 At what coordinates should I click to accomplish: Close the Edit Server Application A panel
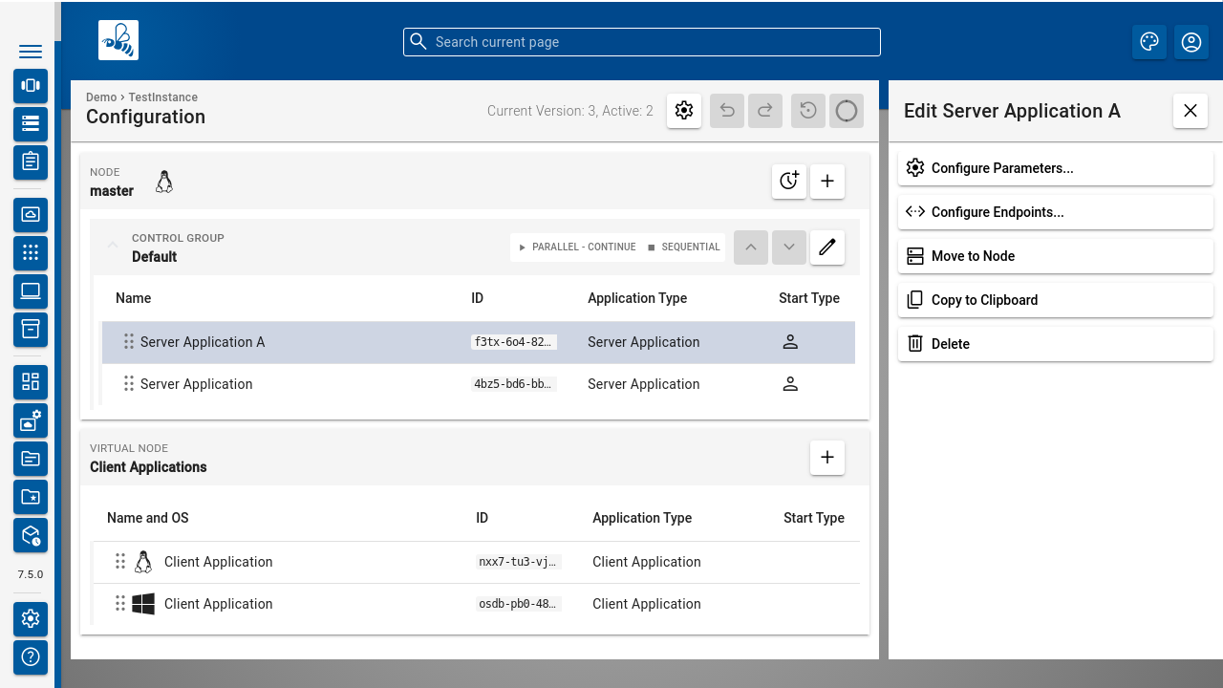(x=1191, y=111)
